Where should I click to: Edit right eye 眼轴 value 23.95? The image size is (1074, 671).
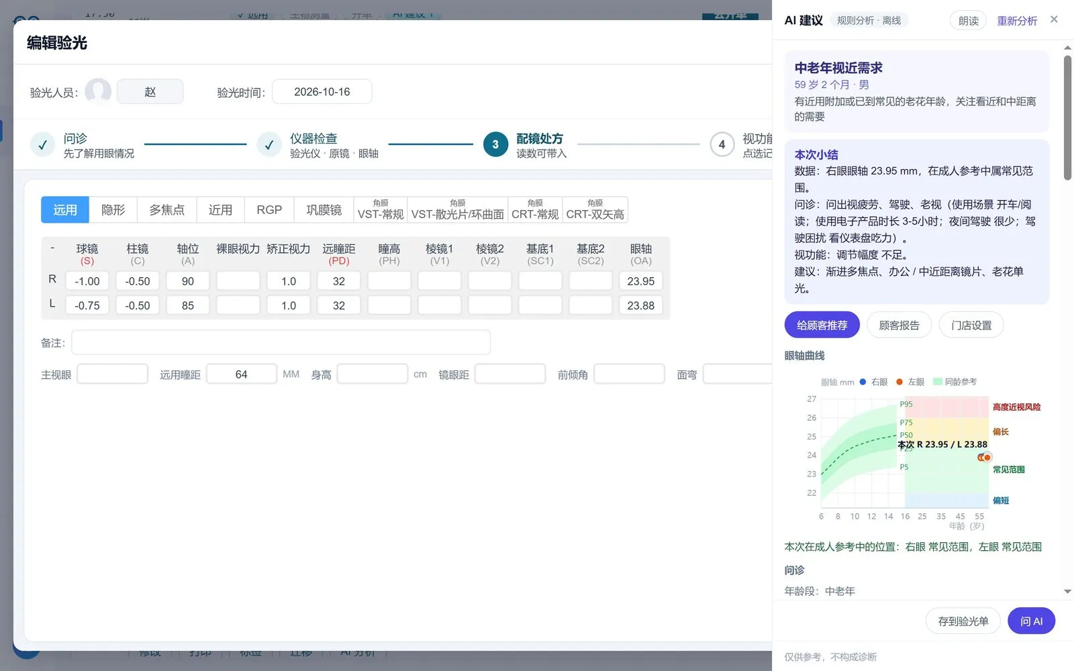641,281
